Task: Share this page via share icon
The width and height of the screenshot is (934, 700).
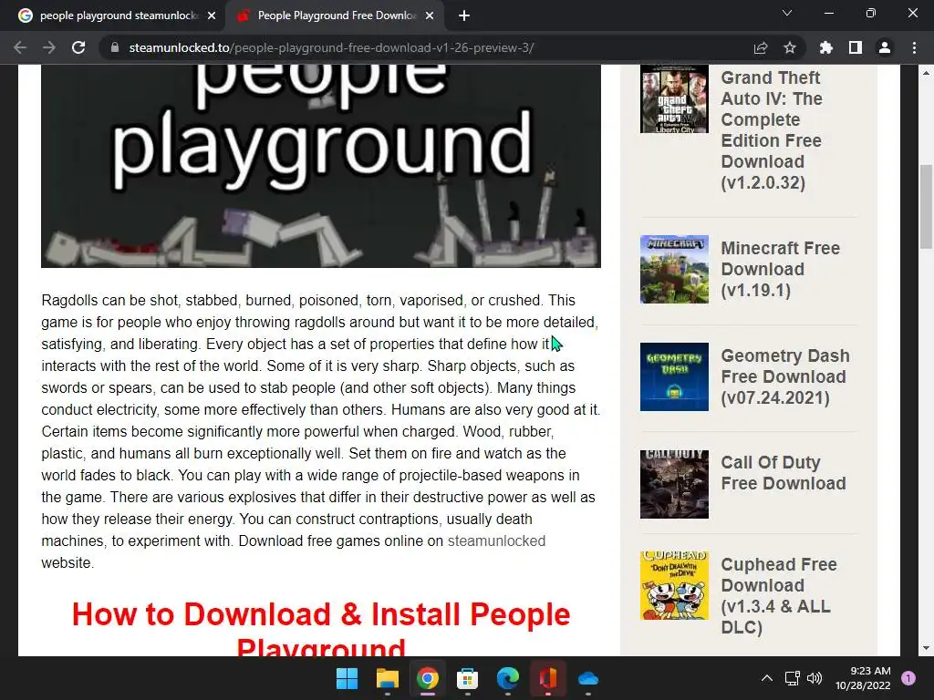Action: coord(761,47)
